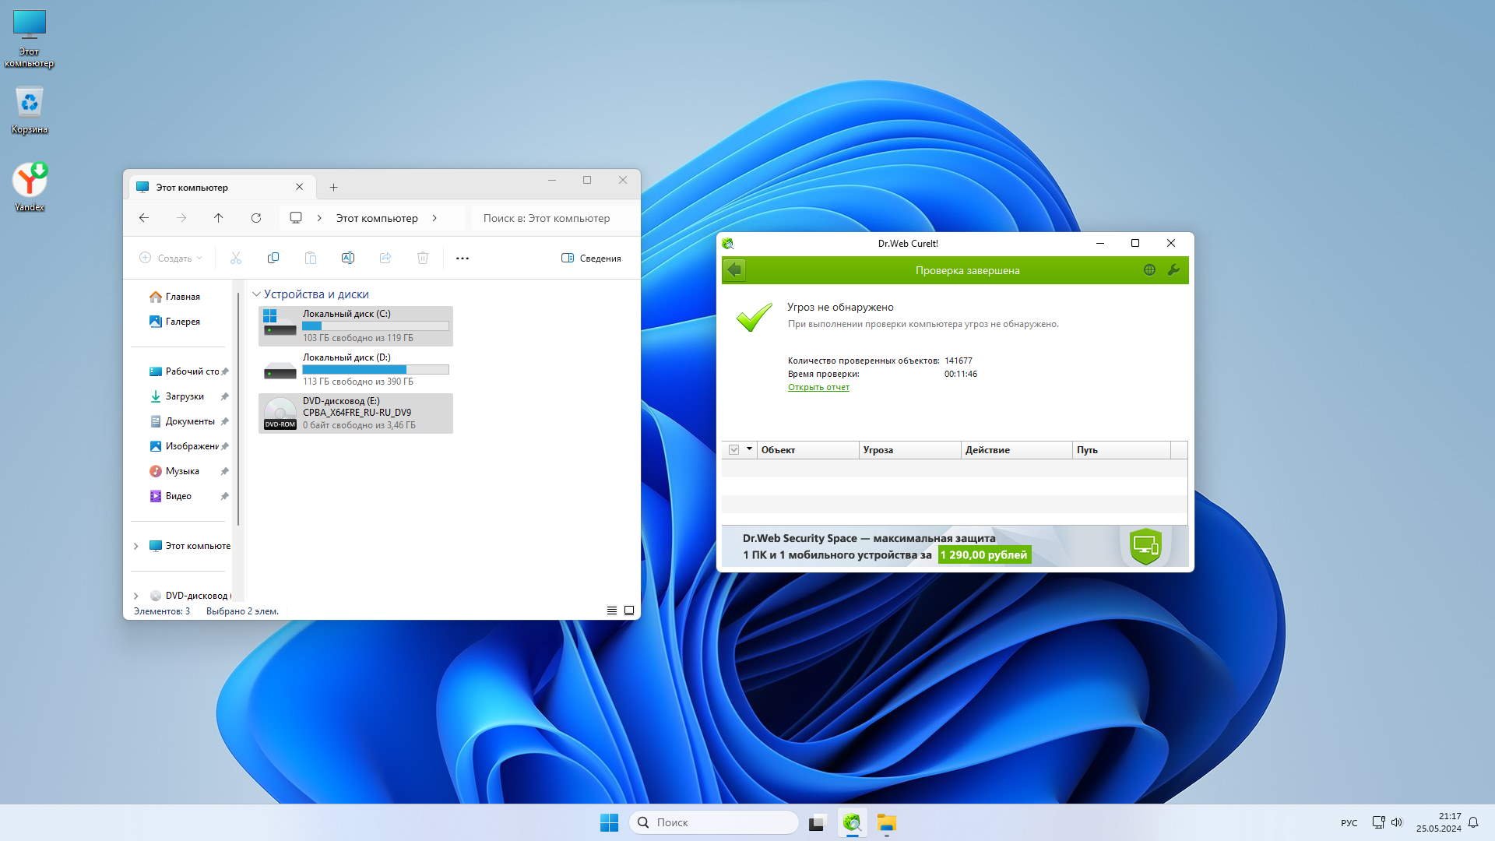Collapse the Устройства и диски group
This screenshot has width=1495, height=841.
[256, 294]
